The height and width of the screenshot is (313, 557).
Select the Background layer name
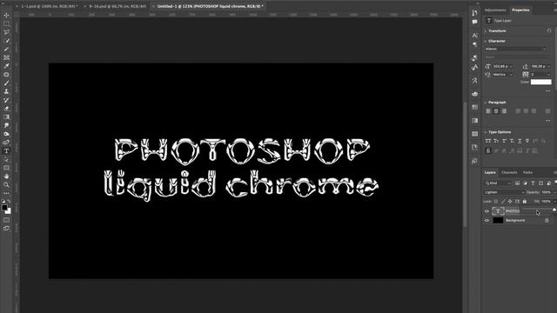(x=515, y=220)
